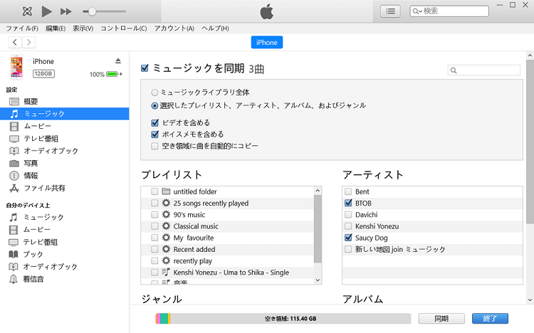Check the My favourite playlist
The image size is (534, 333).
[155, 238]
